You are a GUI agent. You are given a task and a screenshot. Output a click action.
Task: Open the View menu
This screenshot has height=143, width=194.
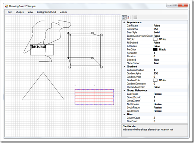(x=30, y=12)
